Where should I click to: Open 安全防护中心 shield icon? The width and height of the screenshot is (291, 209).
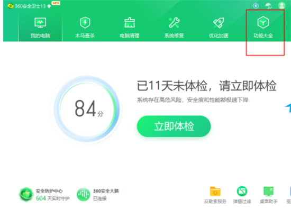coord(26,194)
